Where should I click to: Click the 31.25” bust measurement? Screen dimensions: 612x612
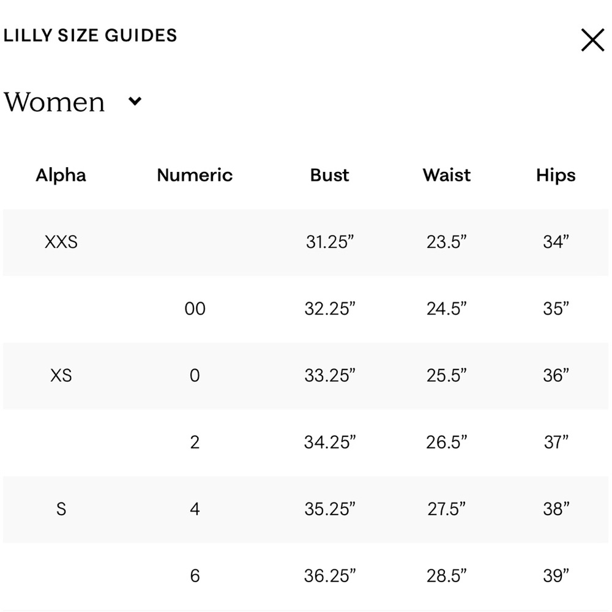point(330,242)
